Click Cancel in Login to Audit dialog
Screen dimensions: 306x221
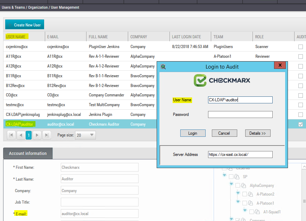[x=224, y=133]
